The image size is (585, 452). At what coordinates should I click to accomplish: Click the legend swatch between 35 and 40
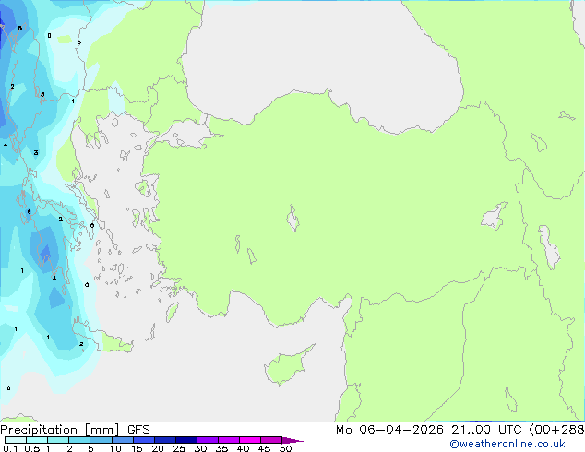coord(229,440)
